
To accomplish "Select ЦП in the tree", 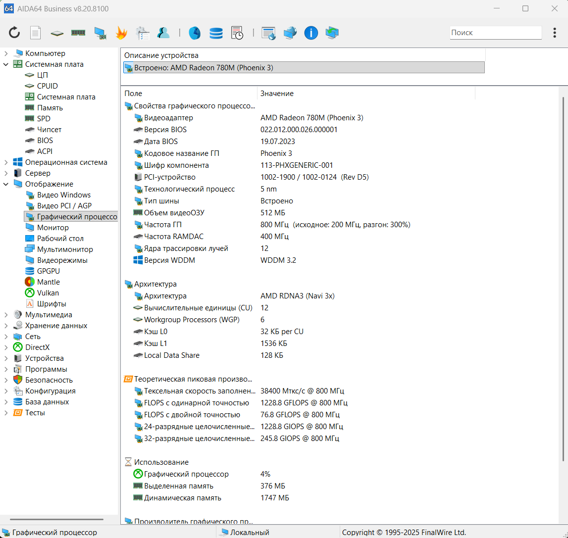I will (42, 75).
